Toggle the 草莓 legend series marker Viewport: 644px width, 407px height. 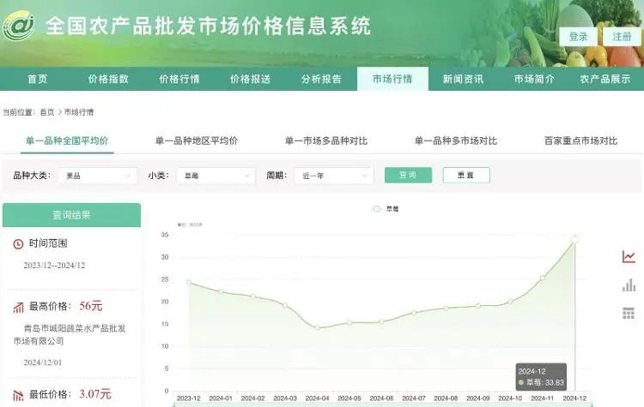coord(376,209)
